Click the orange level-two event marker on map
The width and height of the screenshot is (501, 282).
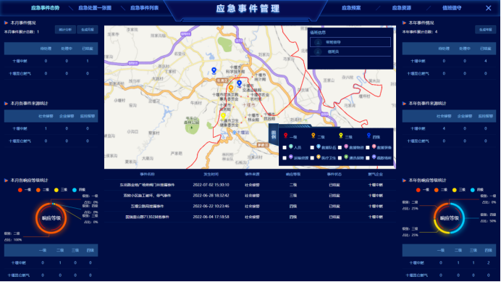pos(231,88)
